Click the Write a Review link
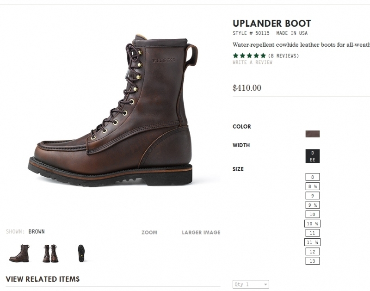The image size is (370, 291). [253, 62]
